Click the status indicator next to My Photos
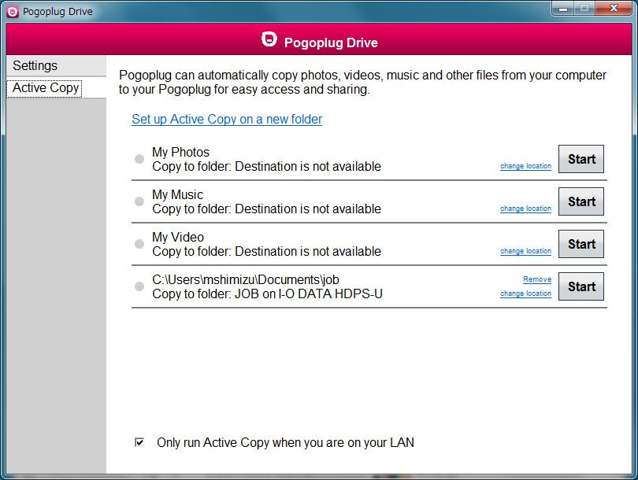Viewport: 638px width, 480px height. coord(139,159)
